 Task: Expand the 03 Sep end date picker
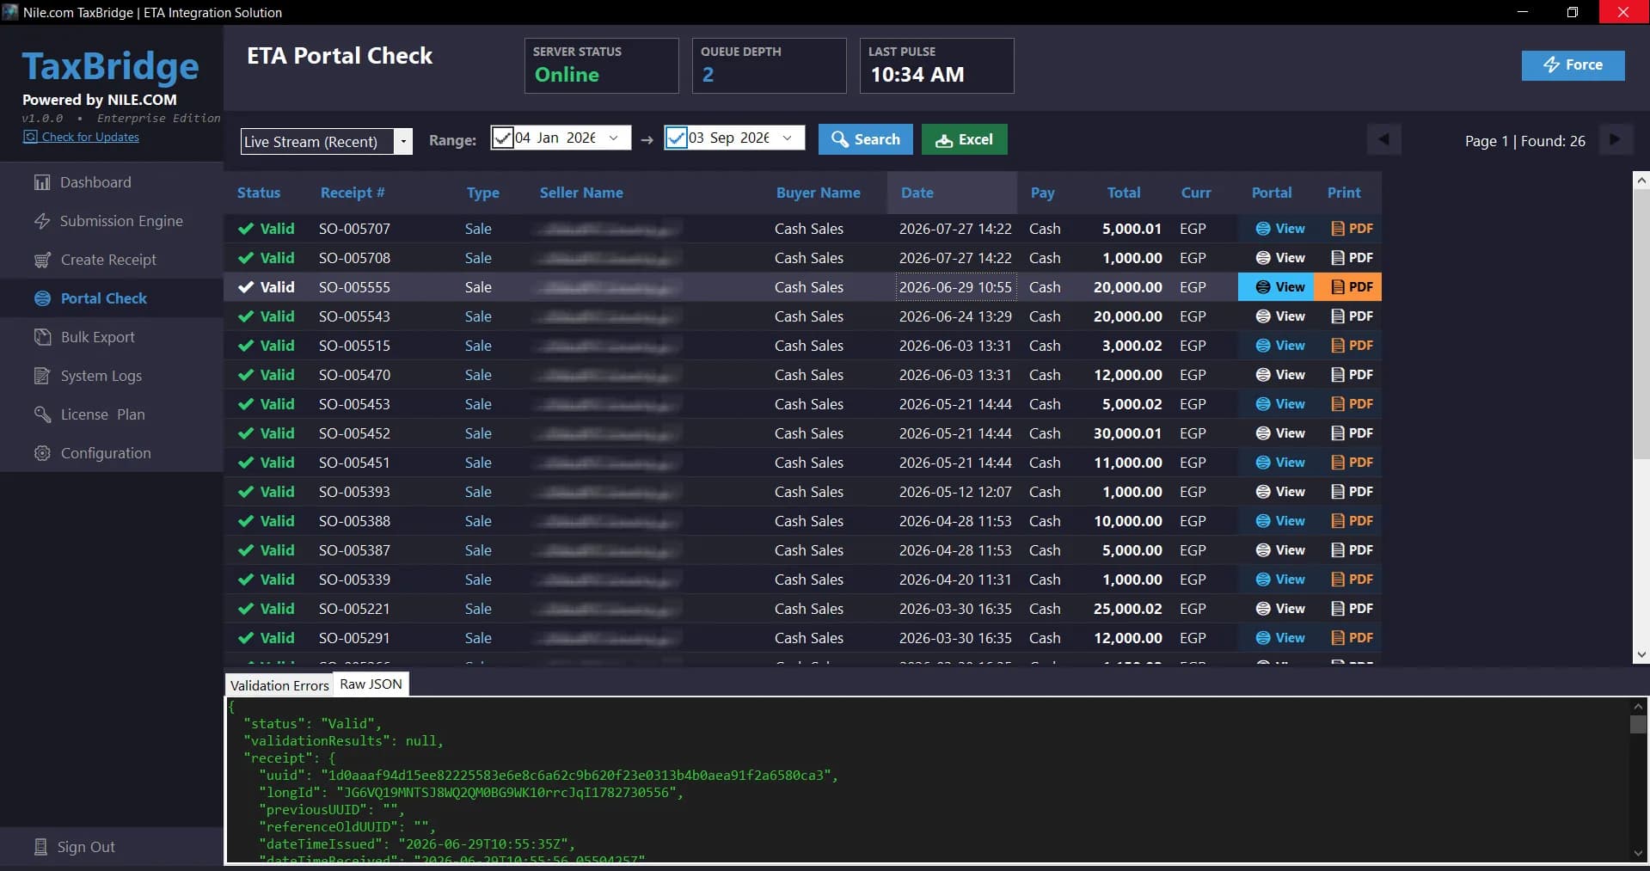point(787,138)
